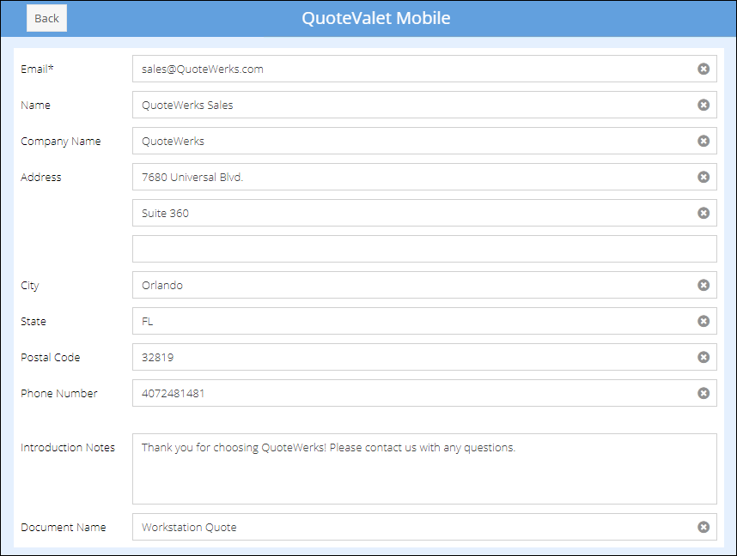Clear the Suite 360 address line

(x=703, y=213)
